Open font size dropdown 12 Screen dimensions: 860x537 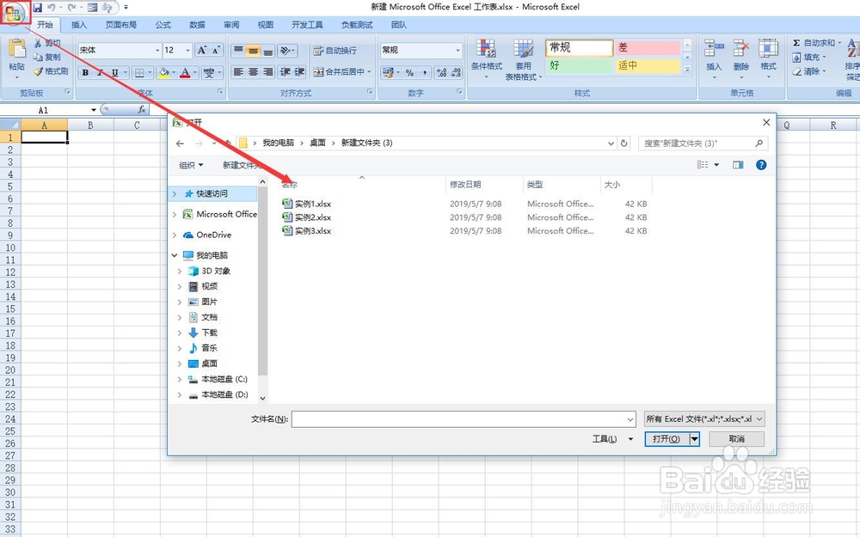[x=187, y=51]
